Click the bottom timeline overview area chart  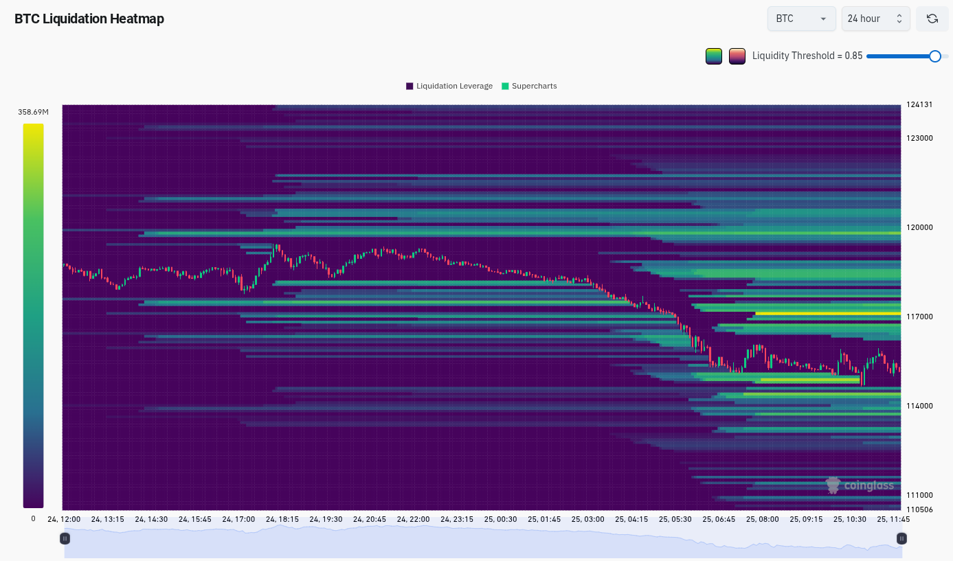tap(481, 541)
